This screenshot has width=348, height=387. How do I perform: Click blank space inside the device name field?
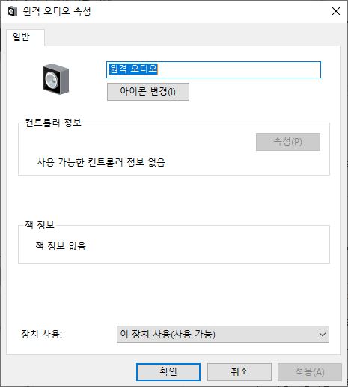pos(239,69)
